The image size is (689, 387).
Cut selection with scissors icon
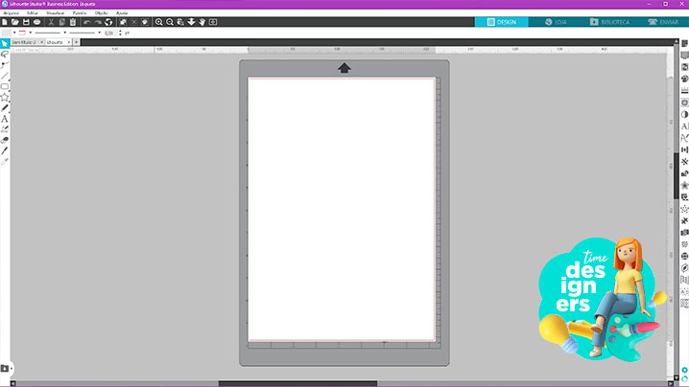tap(51, 22)
